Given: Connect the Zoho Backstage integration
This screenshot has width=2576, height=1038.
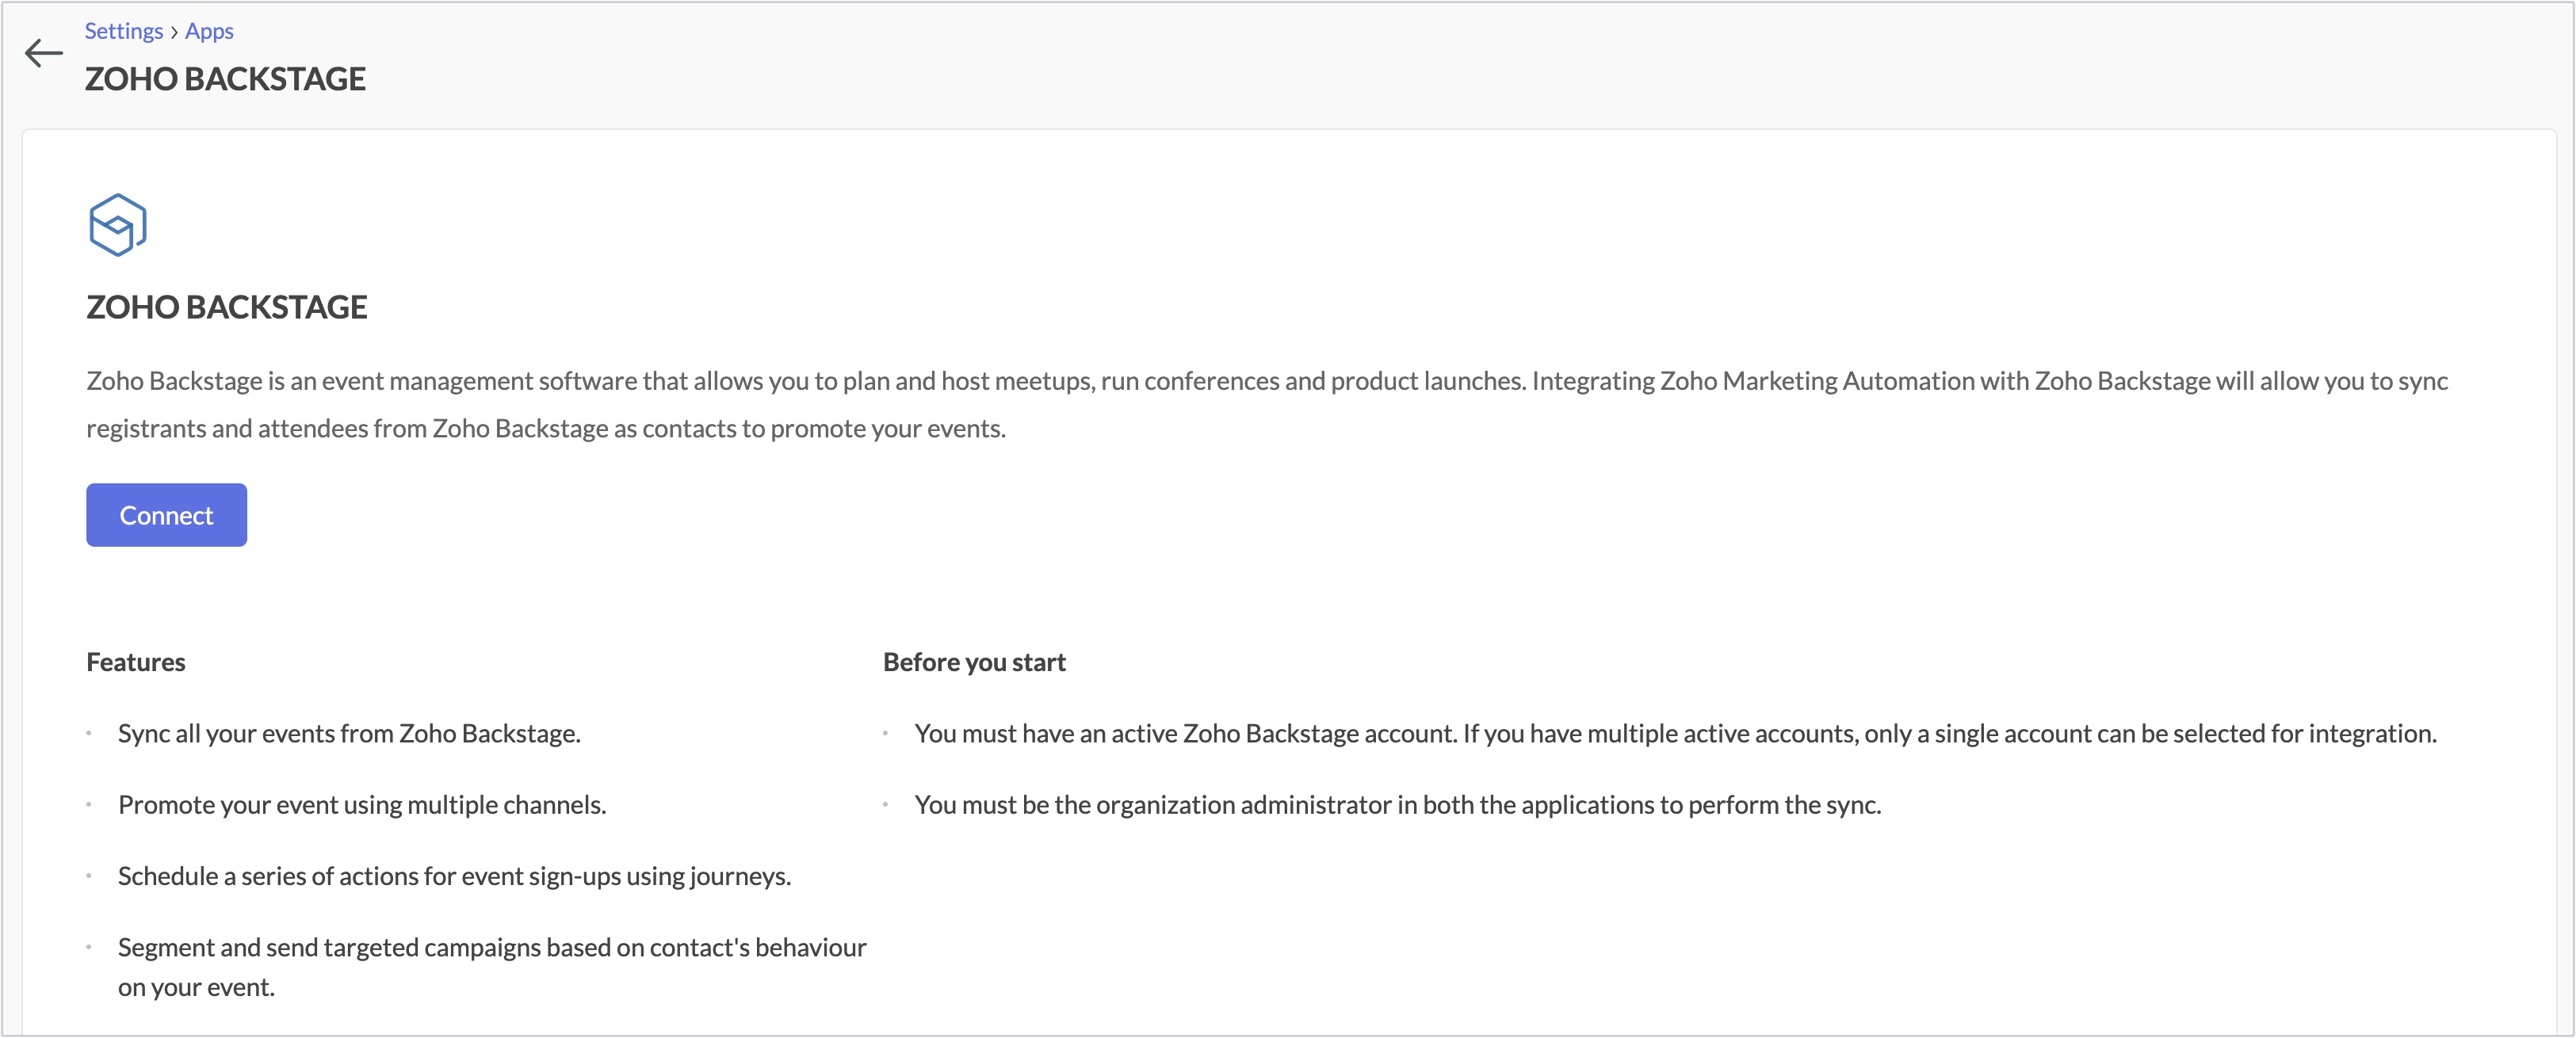Looking at the screenshot, I should pyautogui.click(x=166, y=515).
